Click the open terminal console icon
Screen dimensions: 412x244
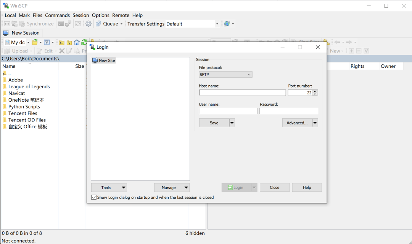click(61, 24)
